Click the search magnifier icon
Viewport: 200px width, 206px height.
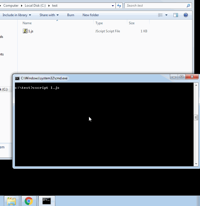click(x=188, y=6)
